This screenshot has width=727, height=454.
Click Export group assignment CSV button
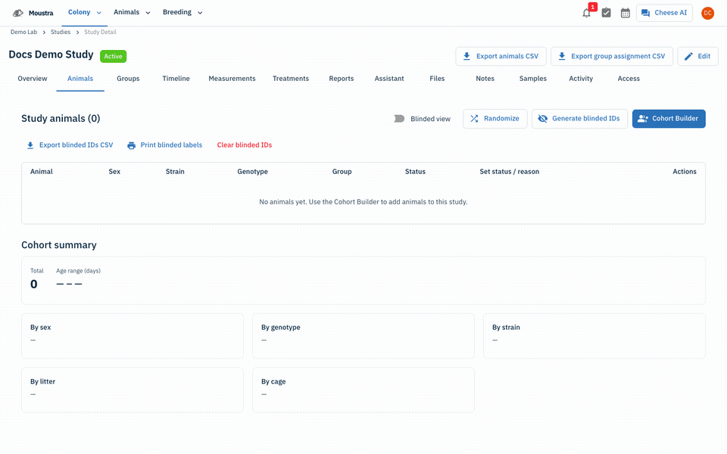click(x=612, y=56)
